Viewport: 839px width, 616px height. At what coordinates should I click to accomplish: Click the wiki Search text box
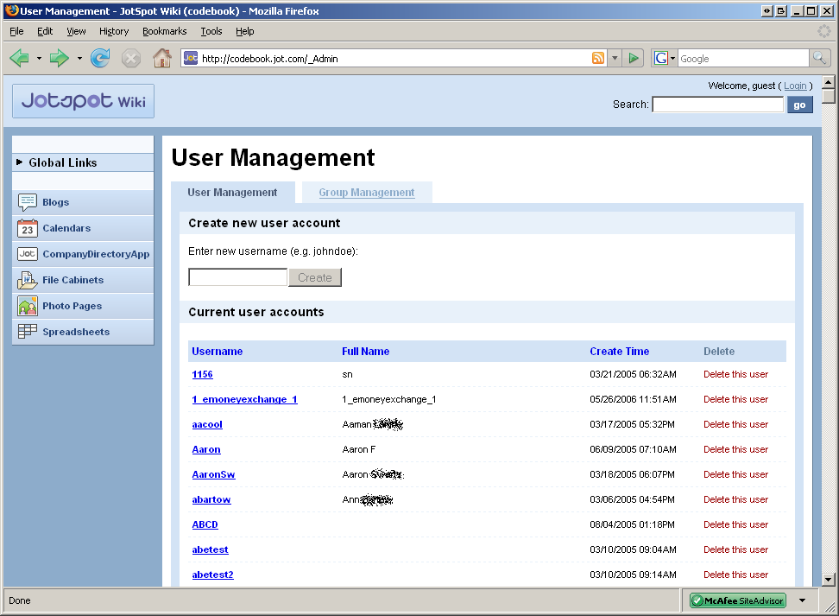718,105
